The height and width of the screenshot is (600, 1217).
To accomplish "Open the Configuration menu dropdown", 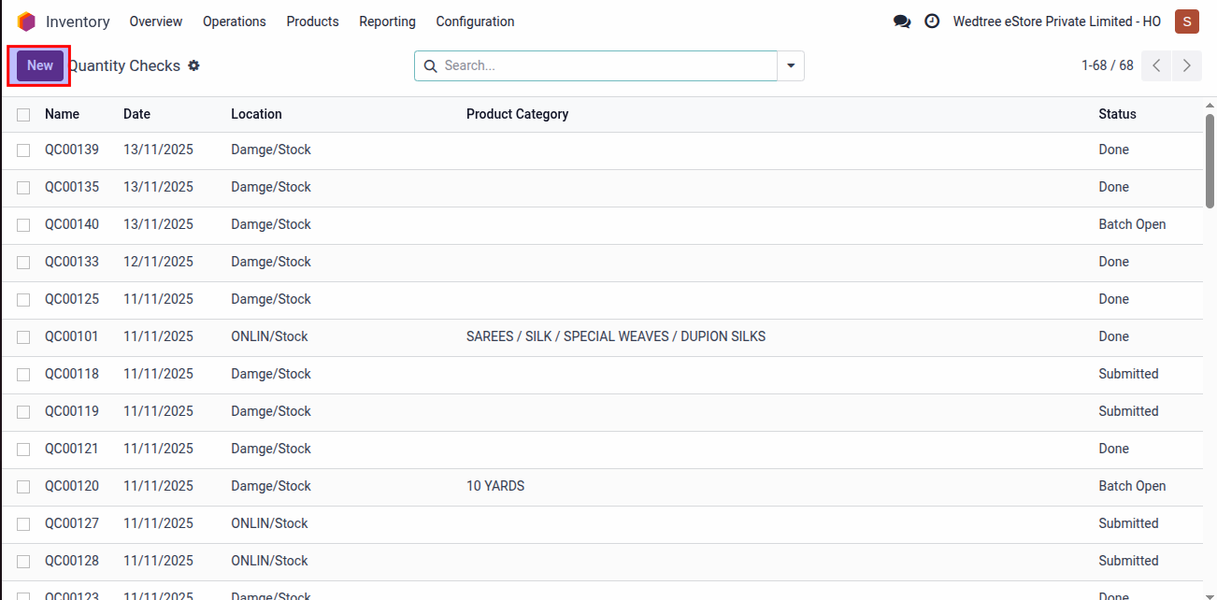I will coord(475,21).
